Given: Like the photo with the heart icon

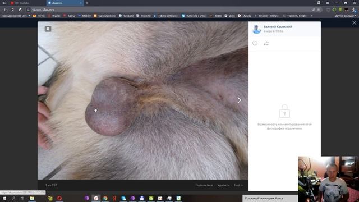Looking at the screenshot, I should [x=255, y=43].
